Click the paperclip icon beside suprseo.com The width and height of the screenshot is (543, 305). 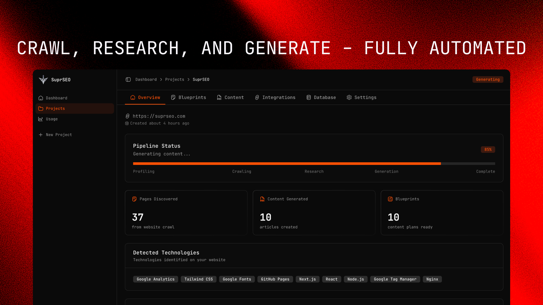coord(128,116)
